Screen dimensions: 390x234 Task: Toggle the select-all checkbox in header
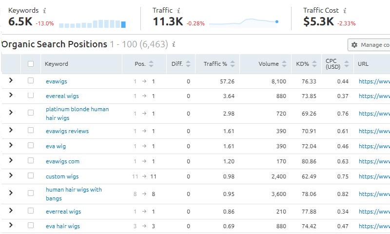click(31, 64)
